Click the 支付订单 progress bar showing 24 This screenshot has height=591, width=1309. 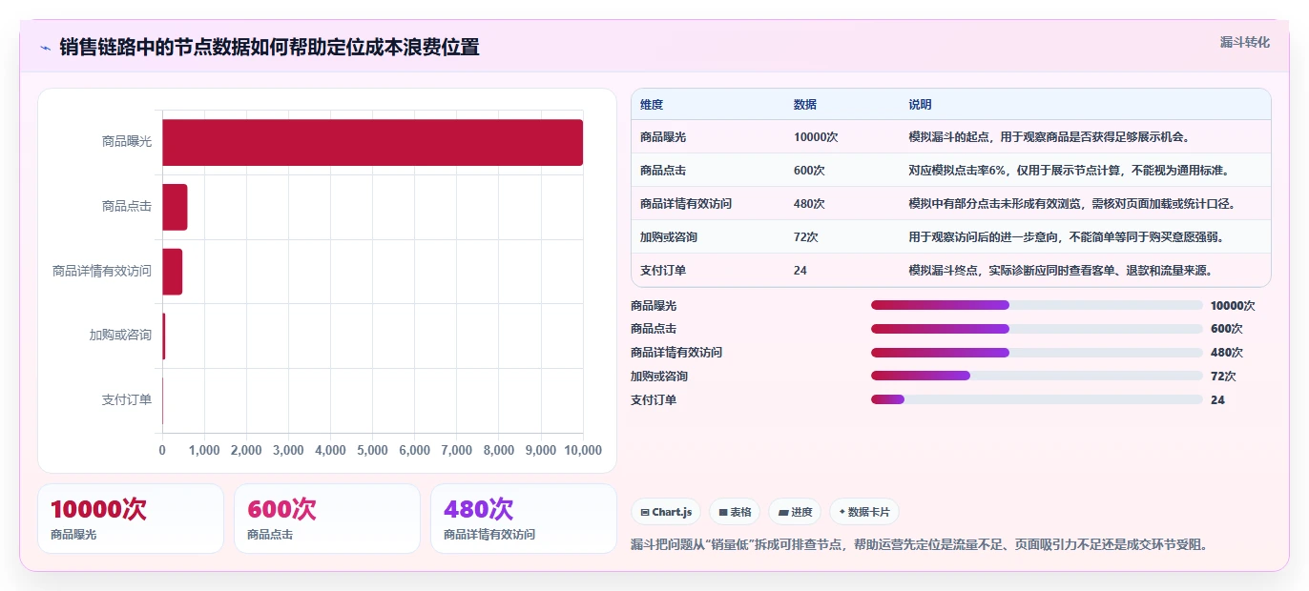pos(1036,399)
